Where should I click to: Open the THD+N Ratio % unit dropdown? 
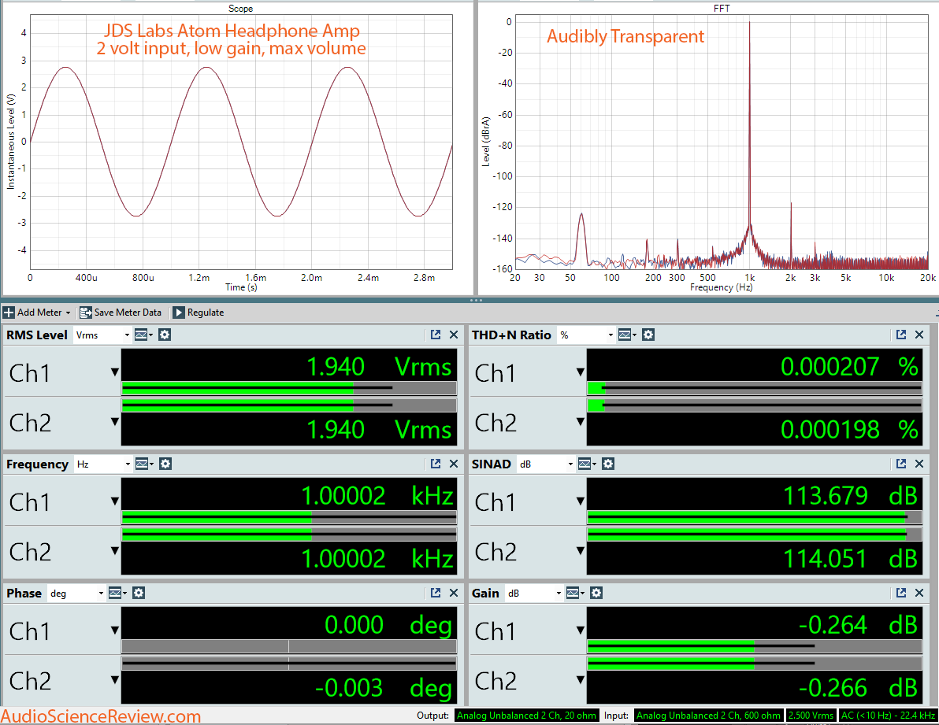tap(585, 335)
